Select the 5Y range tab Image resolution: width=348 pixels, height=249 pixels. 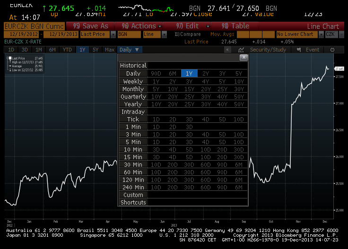(x=96, y=50)
